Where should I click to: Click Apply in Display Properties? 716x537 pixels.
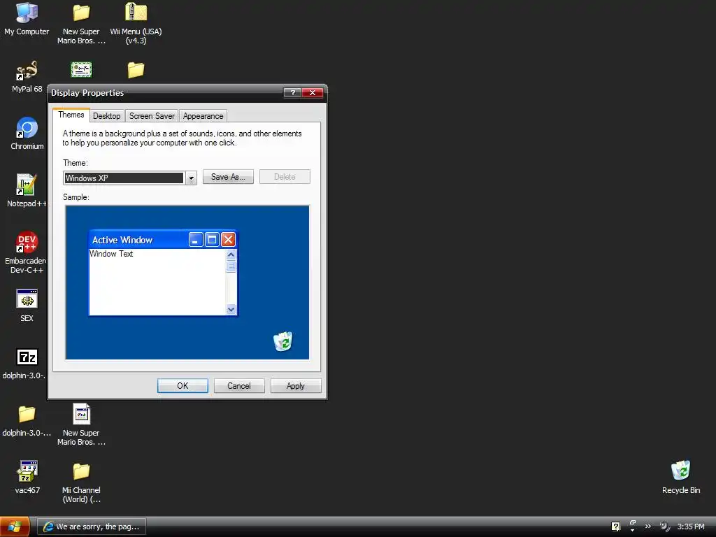[296, 386]
